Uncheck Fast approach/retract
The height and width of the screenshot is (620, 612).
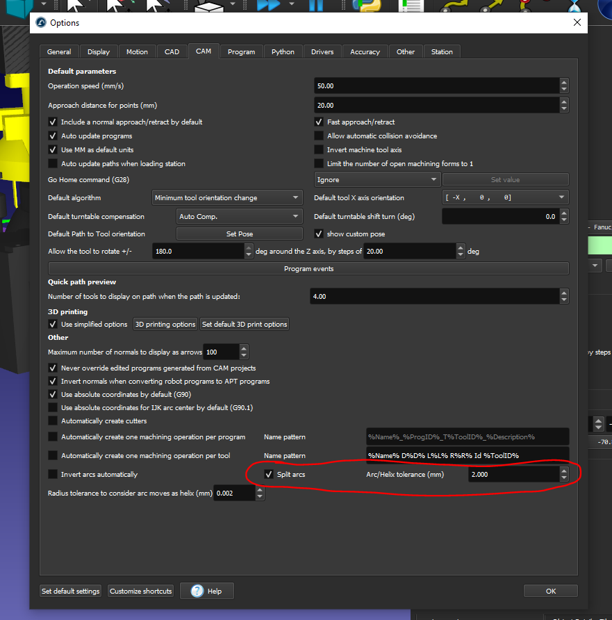coord(320,122)
